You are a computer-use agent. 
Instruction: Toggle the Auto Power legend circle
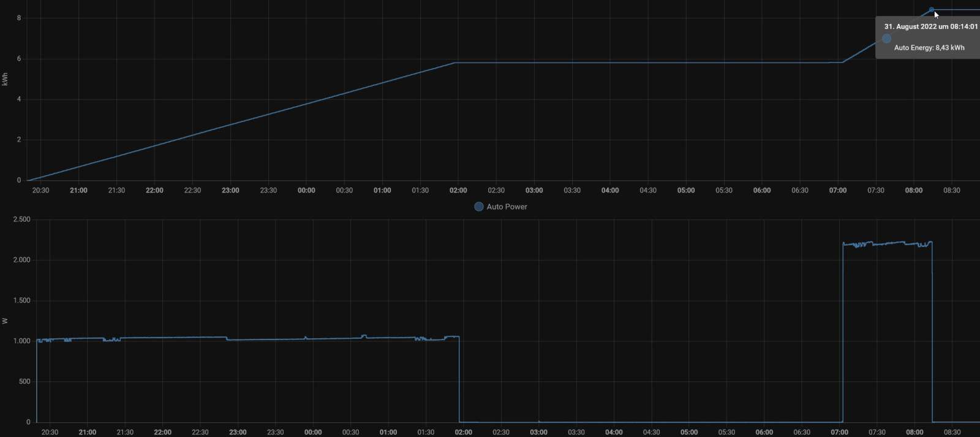tap(479, 207)
